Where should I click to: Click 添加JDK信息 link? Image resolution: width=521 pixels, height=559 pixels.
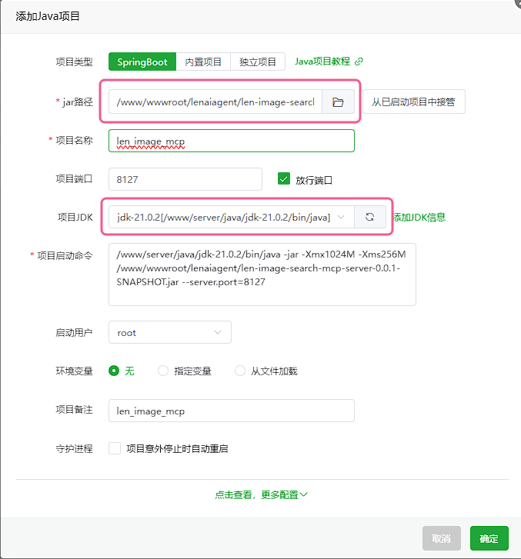click(x=419, y=217)
